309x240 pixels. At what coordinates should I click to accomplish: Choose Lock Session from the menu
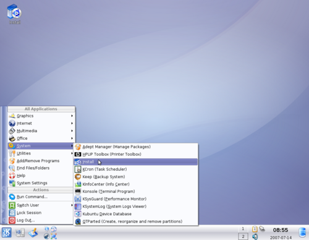click(x=41, y=213)
